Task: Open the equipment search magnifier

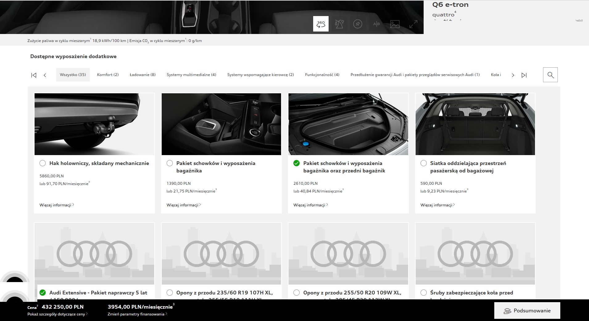Action: pyautogui.click(x=550, y=75)
